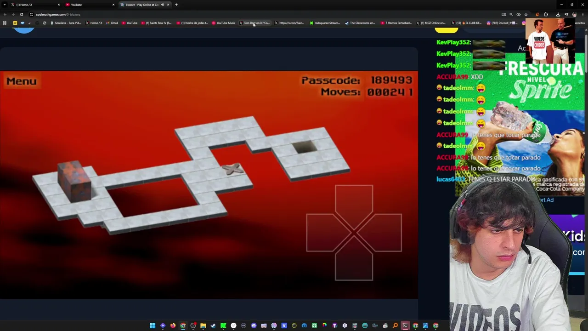Close the Home / X tab
Image resolution: width=588 pixels, height=331 pixels.
58,5
